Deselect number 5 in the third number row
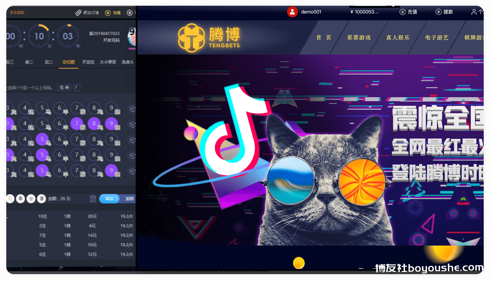This screenshot has width=490, height=281. coord(42,139)
